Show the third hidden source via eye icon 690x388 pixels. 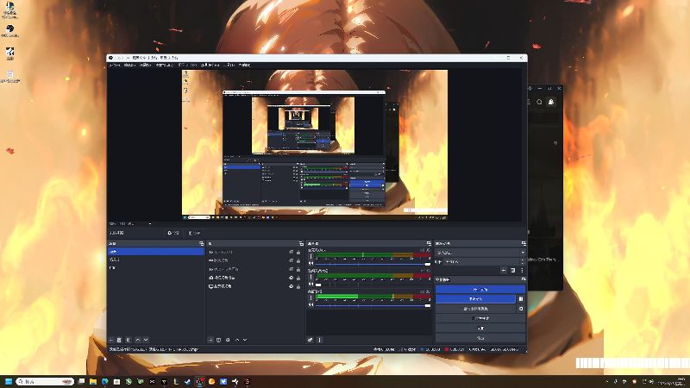pyautogui.click(x=291, y=269)
